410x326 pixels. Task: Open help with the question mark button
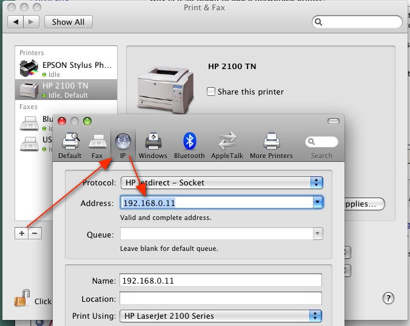[388, 298]
